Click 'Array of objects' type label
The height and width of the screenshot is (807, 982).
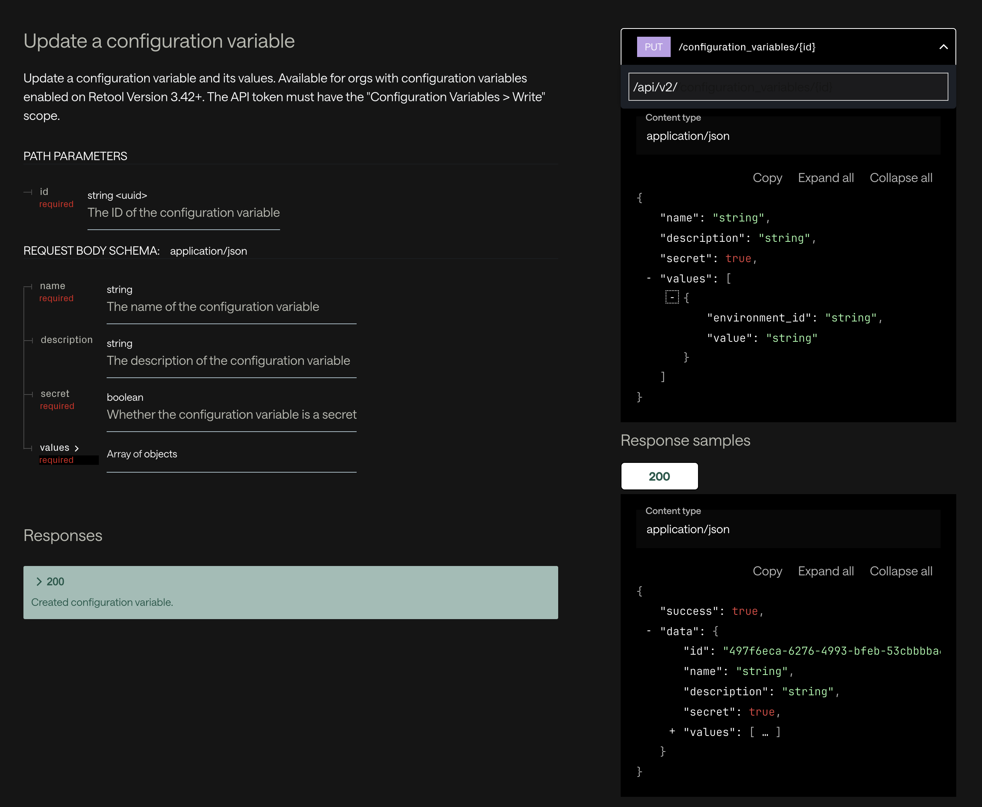pos(142,454)
